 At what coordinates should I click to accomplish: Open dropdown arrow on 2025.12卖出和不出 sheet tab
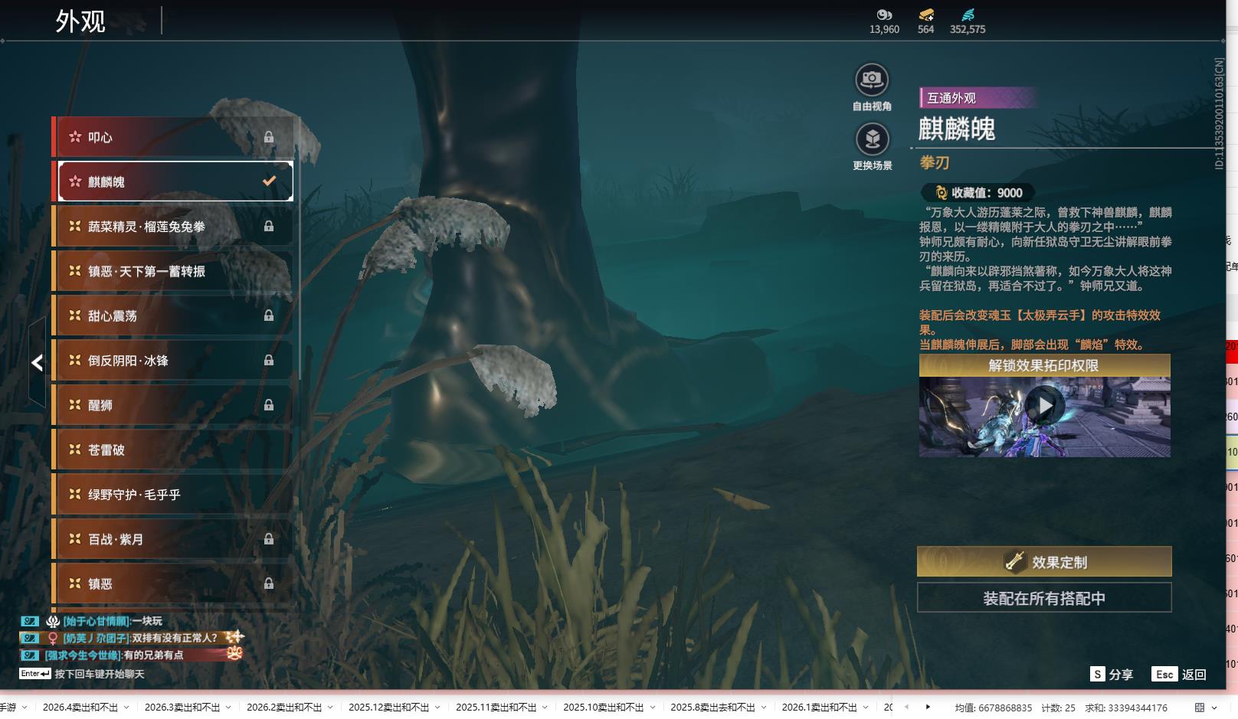(x=437, y=708)
